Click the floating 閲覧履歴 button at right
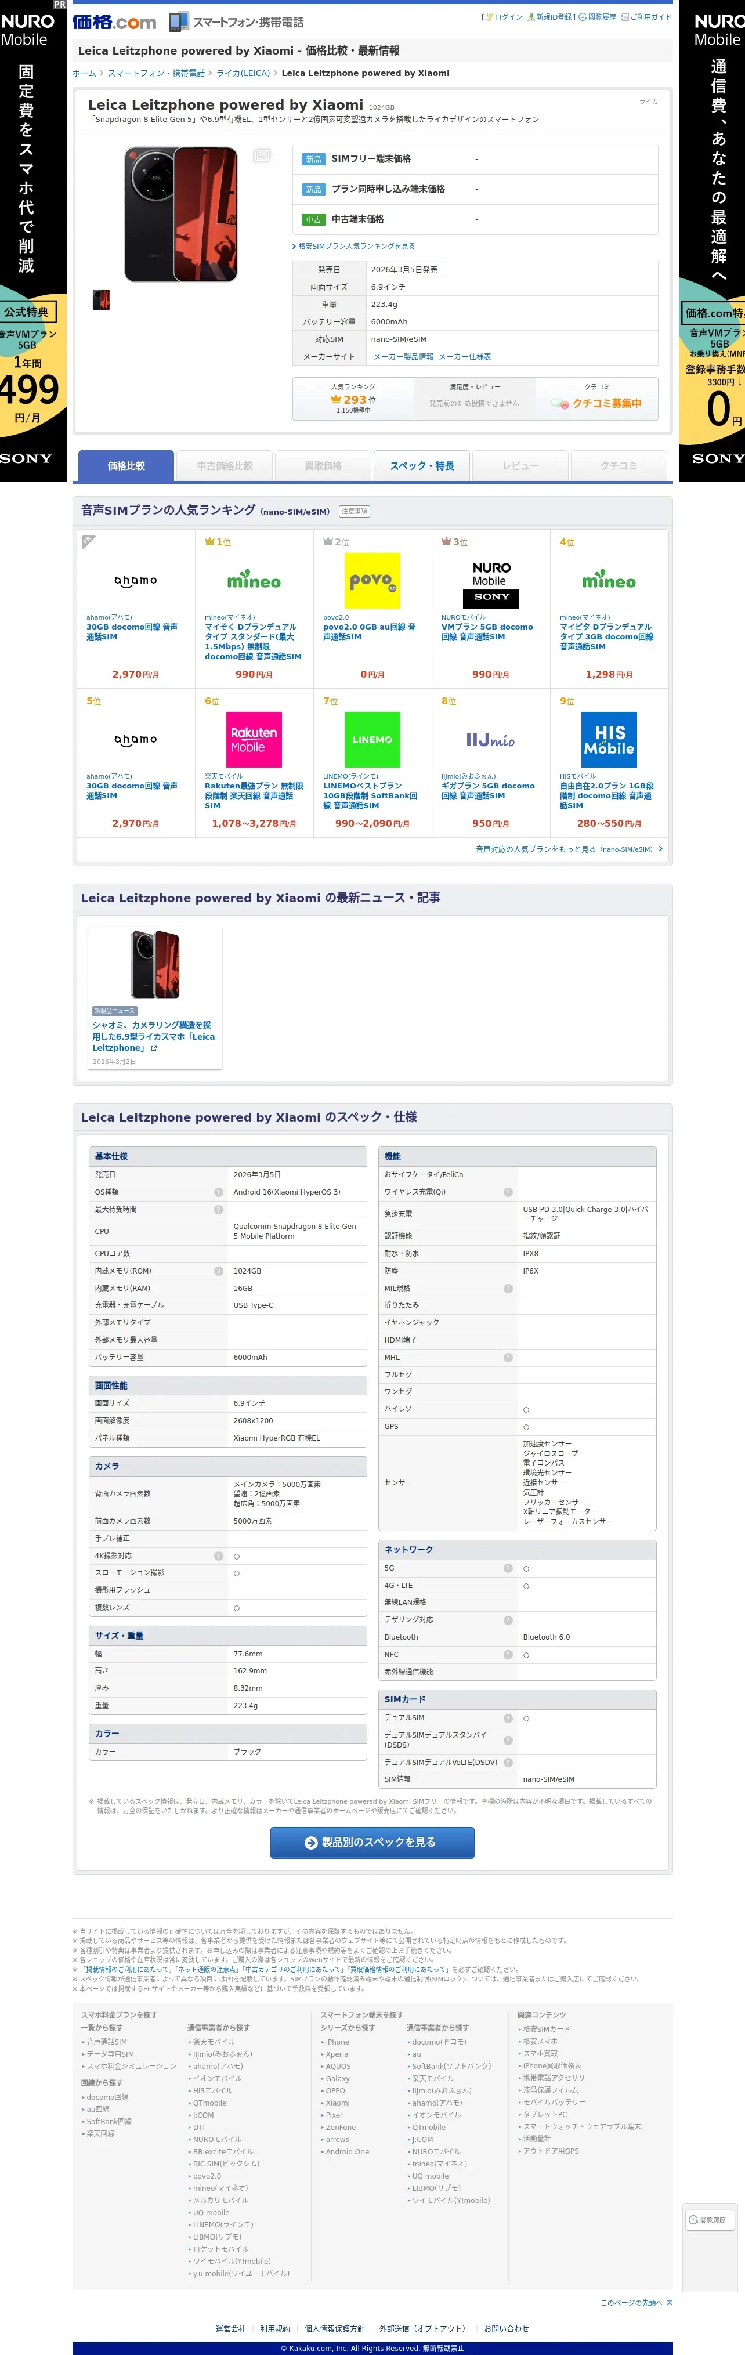 (710, 2220)
